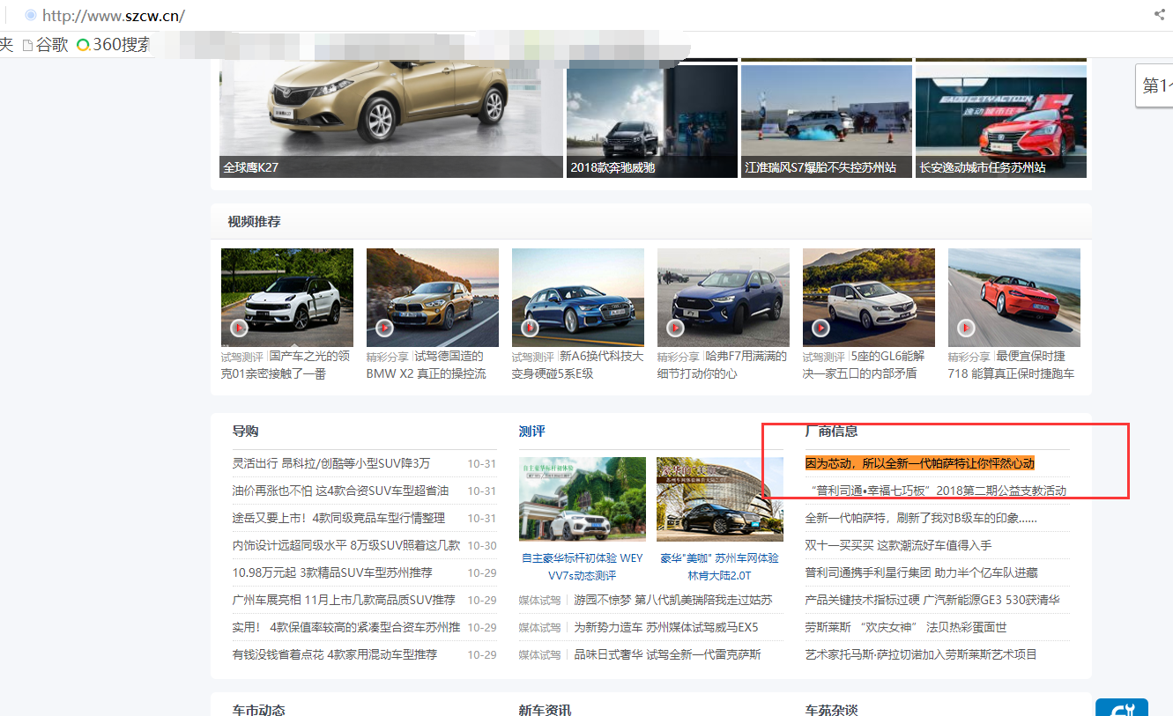Open article 油价再涨也不怕 这4款合资SUV
Image resolution: width=1173 pixels, height=716 pixels.
click(341, 491)
